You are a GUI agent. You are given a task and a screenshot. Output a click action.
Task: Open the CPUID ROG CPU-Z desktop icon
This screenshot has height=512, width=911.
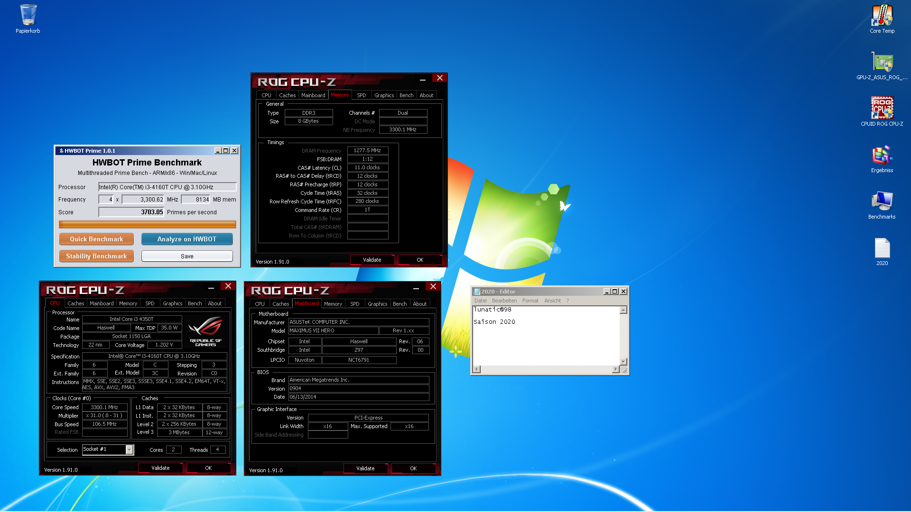click(882, 112)
